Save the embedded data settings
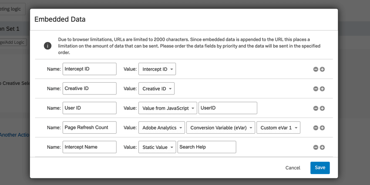Image resolution: width=370 pixels, height=185 pixels. tap(320, 168)
